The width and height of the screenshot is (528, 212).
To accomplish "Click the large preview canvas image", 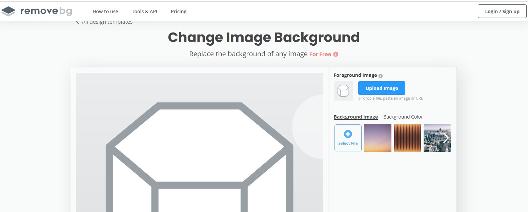I will pos(200,142).
